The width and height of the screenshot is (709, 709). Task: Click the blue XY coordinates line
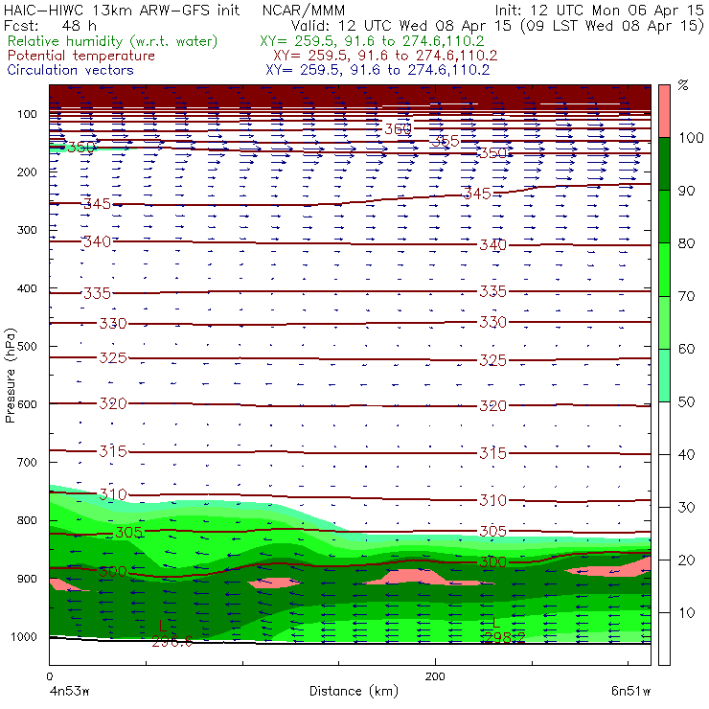pos(377,70)
